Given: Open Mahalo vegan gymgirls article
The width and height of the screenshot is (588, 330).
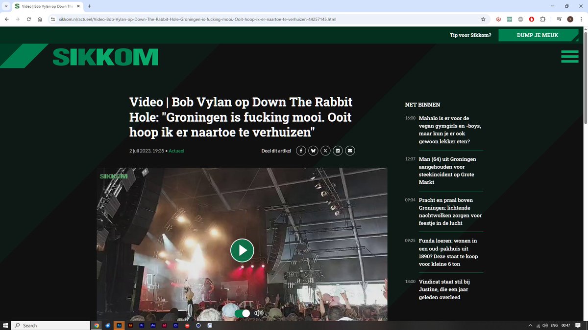Looking at the screenshot, I should 450,130.
